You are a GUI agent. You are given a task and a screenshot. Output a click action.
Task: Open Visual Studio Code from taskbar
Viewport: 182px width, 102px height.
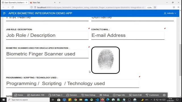point(97,100)
